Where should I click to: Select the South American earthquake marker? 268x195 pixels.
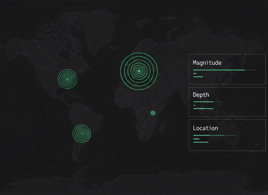[x=82, y=133]
